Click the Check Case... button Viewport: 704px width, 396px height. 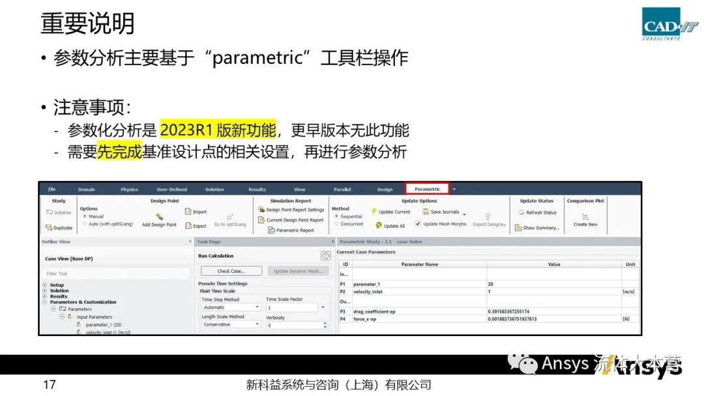point(231,271)
